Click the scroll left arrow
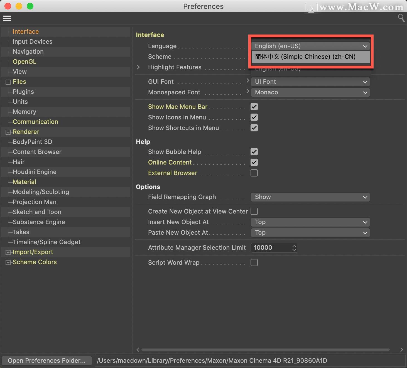Viewport: 407px width, 368px height. pyautogui.click(x=138, y=350)
